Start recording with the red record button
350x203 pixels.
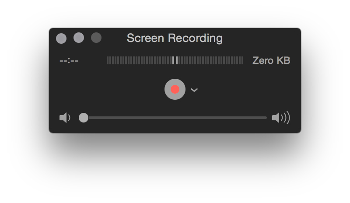[x=175, y=90]
